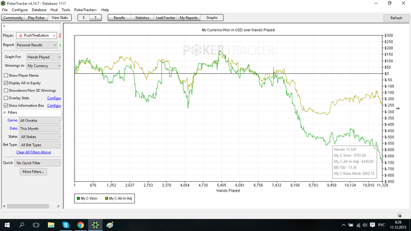Select the cash game $ button
The height and width of the screenshot is (231, 411).
click(x=83, y=18)
